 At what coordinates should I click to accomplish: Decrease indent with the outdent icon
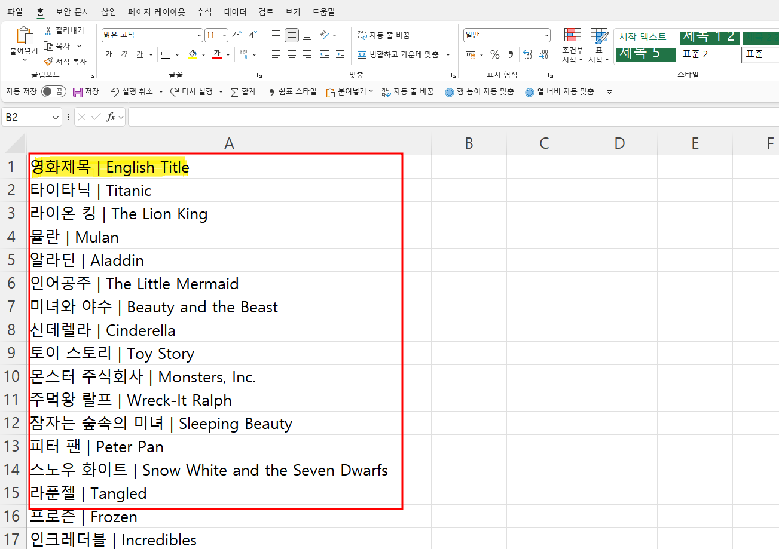coord(325,54)
